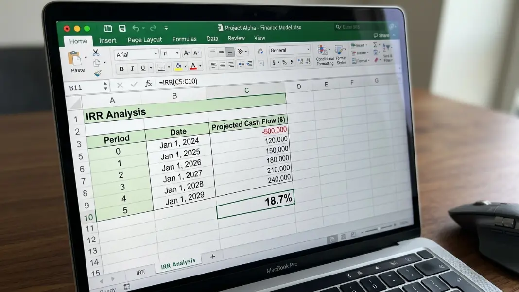The image size is (519, 292).
Task: Open the View ribbon tab
Action: 259,38
